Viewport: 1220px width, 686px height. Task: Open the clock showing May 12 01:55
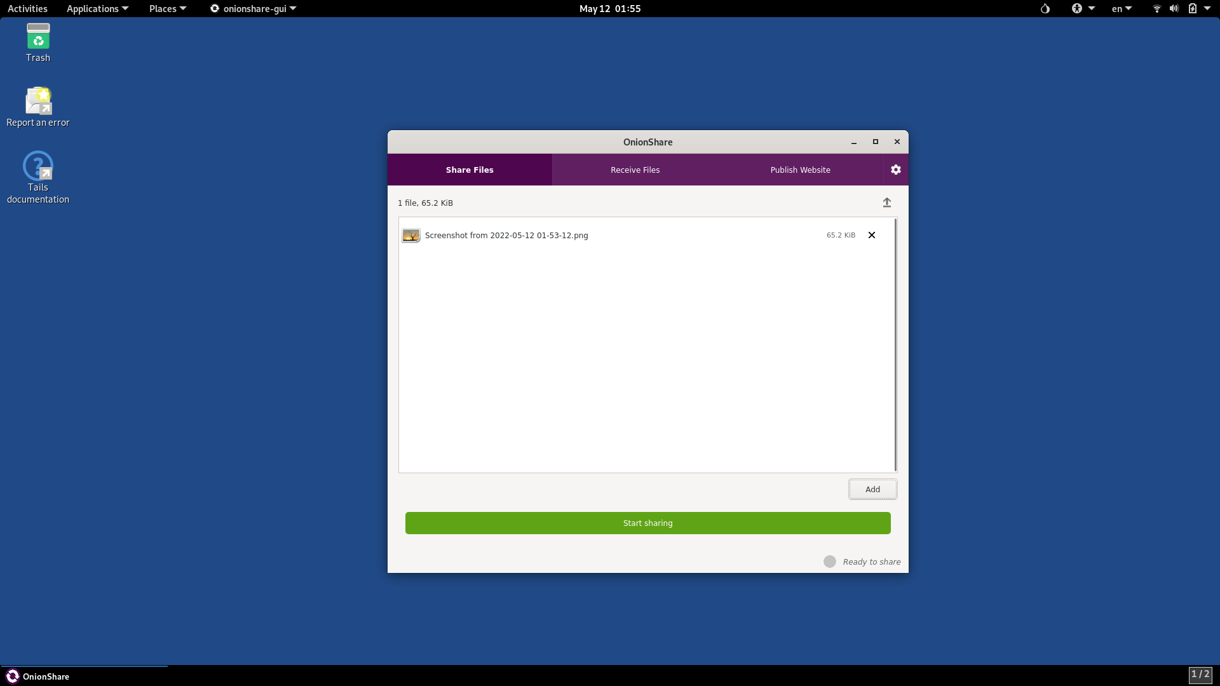pos(609,9)
